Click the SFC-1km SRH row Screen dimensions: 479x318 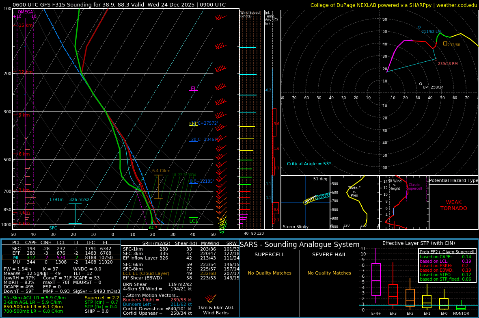[180, 249]
